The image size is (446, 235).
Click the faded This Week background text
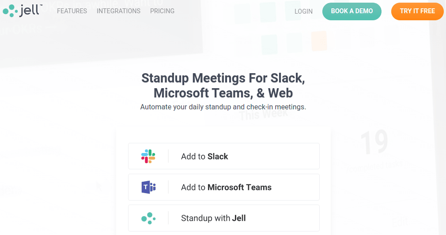264,114
